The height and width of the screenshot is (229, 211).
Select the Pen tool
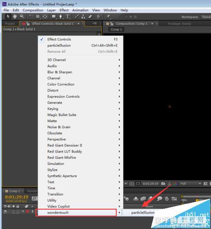click(60, 16)
